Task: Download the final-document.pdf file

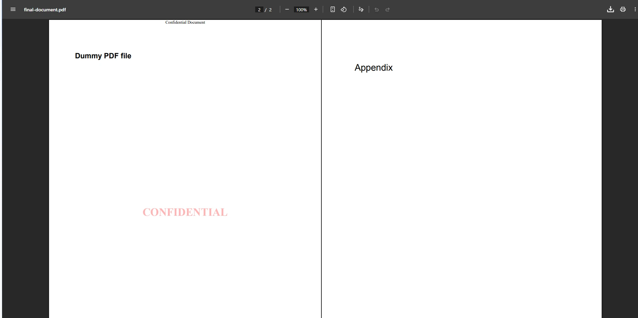Action: (611, 9)
